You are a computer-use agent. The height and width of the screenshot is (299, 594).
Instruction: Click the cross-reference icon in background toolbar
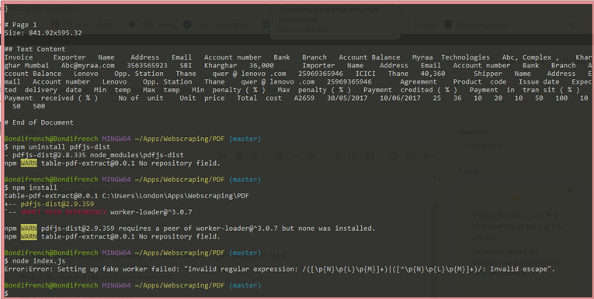pyautogui.click(x=410, y=156)
